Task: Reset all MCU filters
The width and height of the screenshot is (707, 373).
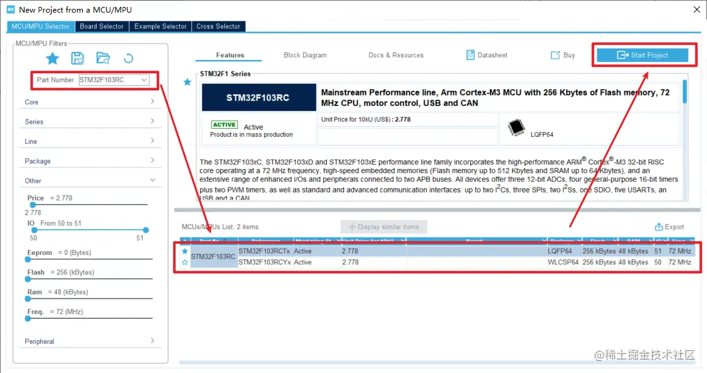Action: (x=129, y=58)
